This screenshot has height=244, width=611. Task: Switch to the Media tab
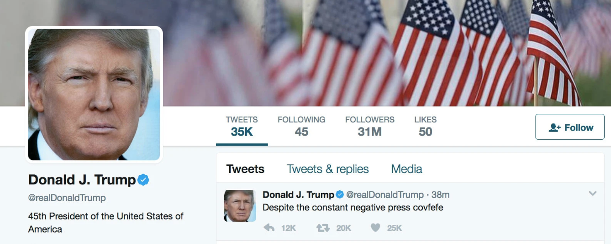(406, 169)
